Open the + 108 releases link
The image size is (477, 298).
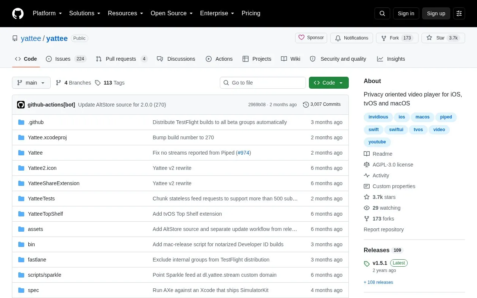click(378, 282)
